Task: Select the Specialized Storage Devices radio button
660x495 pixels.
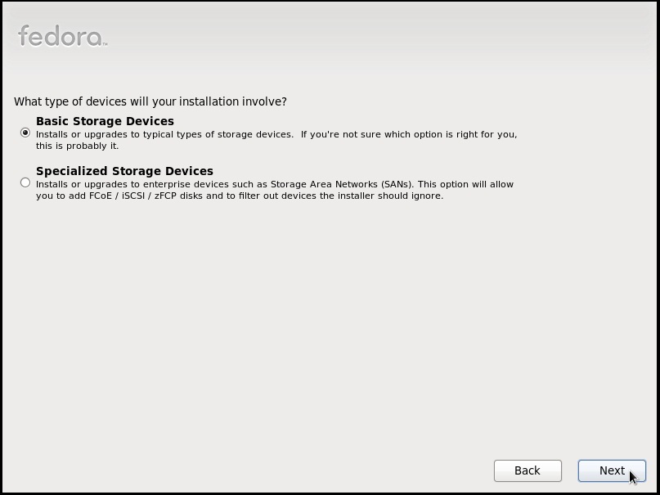Action: point(25,182)
